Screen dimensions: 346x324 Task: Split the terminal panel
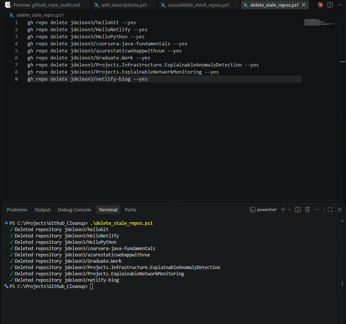click(x=298, y=210)
